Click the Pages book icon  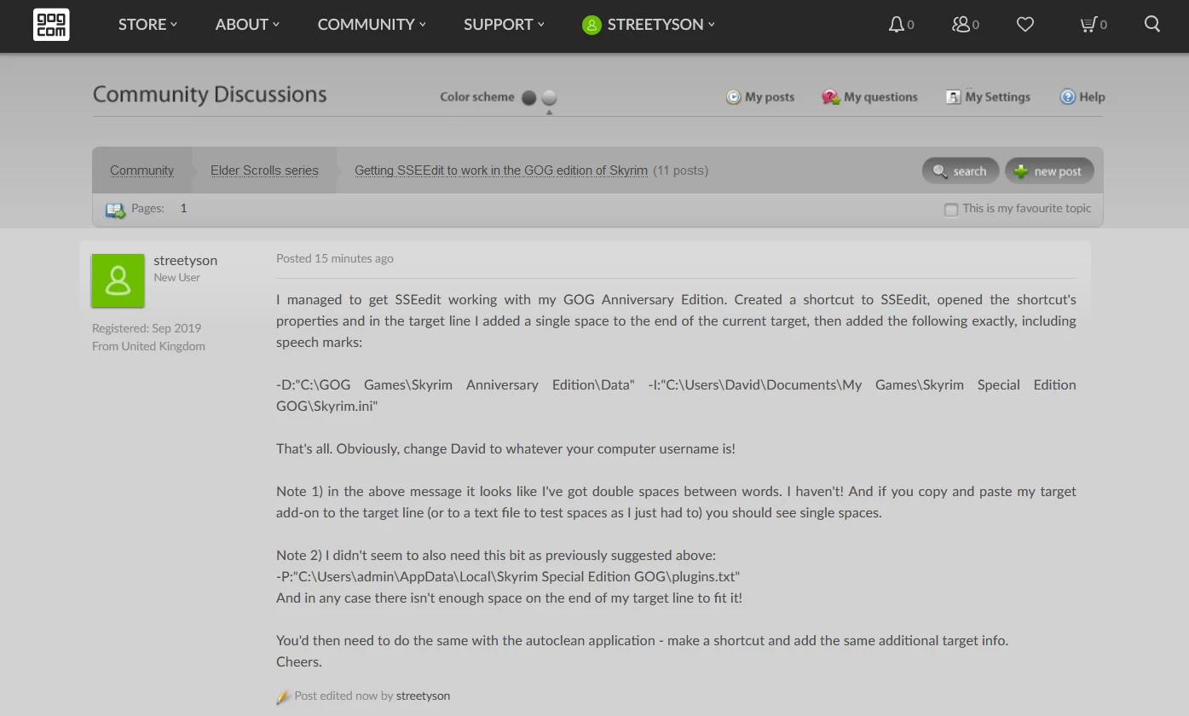(115, 210)
